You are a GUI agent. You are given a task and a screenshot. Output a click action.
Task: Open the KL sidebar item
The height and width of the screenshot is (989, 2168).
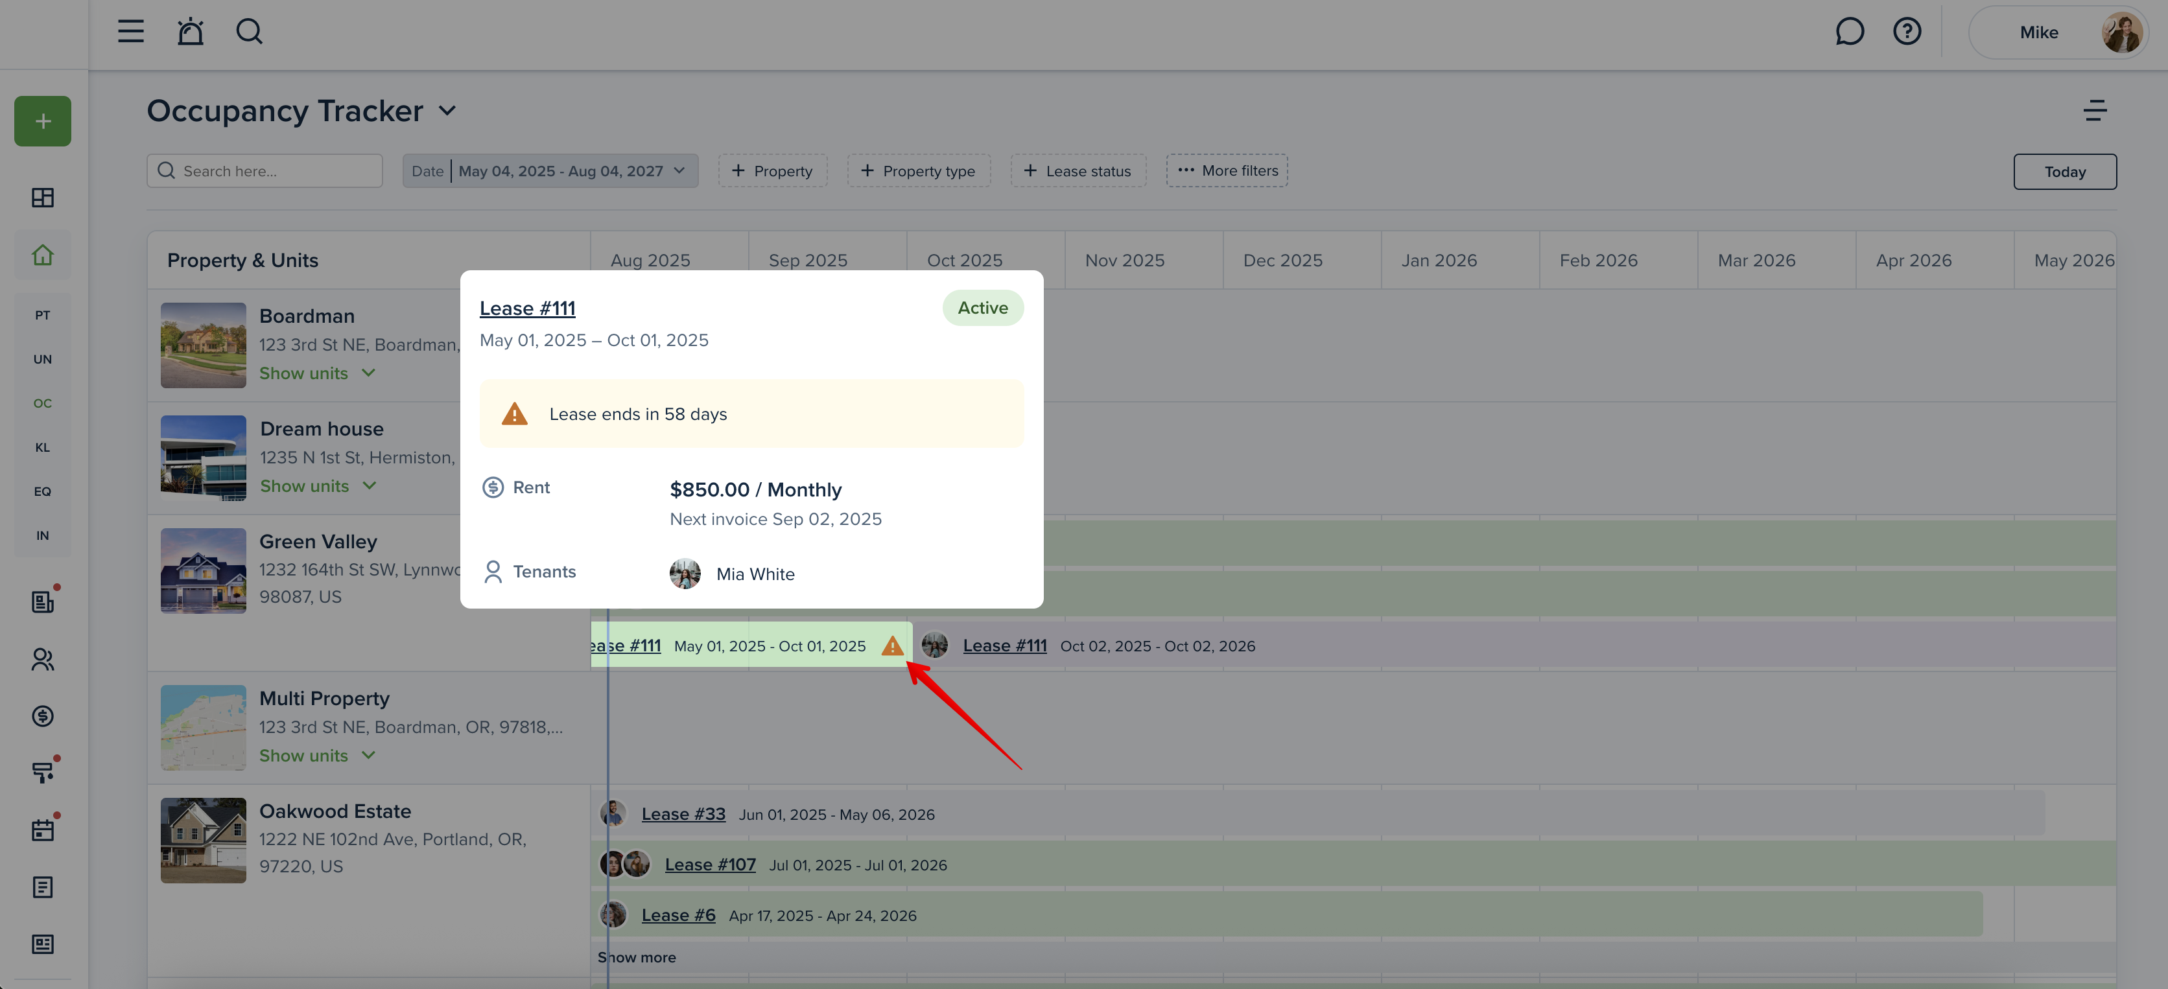click(x=43, y=447)
